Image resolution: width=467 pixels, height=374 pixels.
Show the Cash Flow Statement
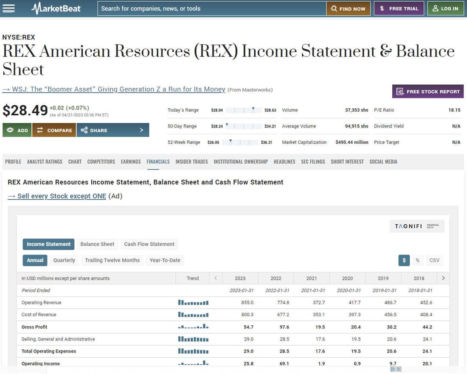(x=149, y=244)
